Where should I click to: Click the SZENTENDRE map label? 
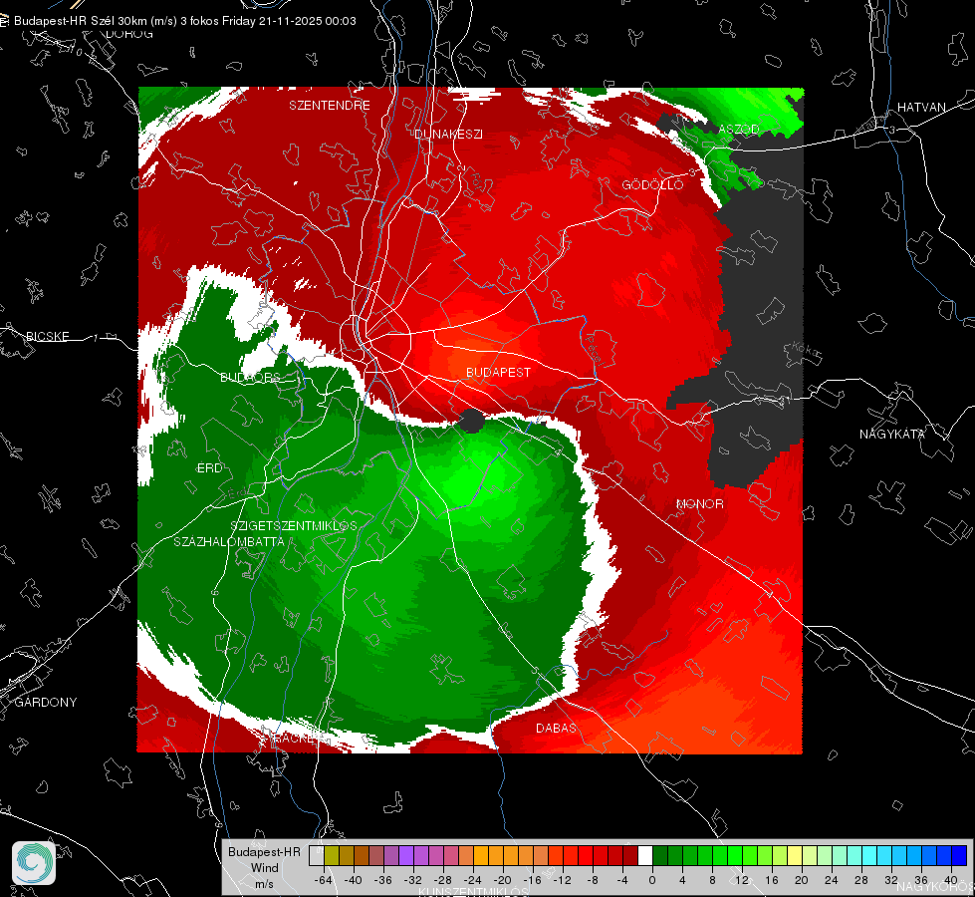coord(330,106)
